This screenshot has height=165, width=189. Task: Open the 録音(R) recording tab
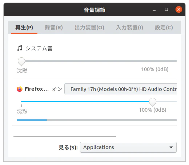pos(54,28)
